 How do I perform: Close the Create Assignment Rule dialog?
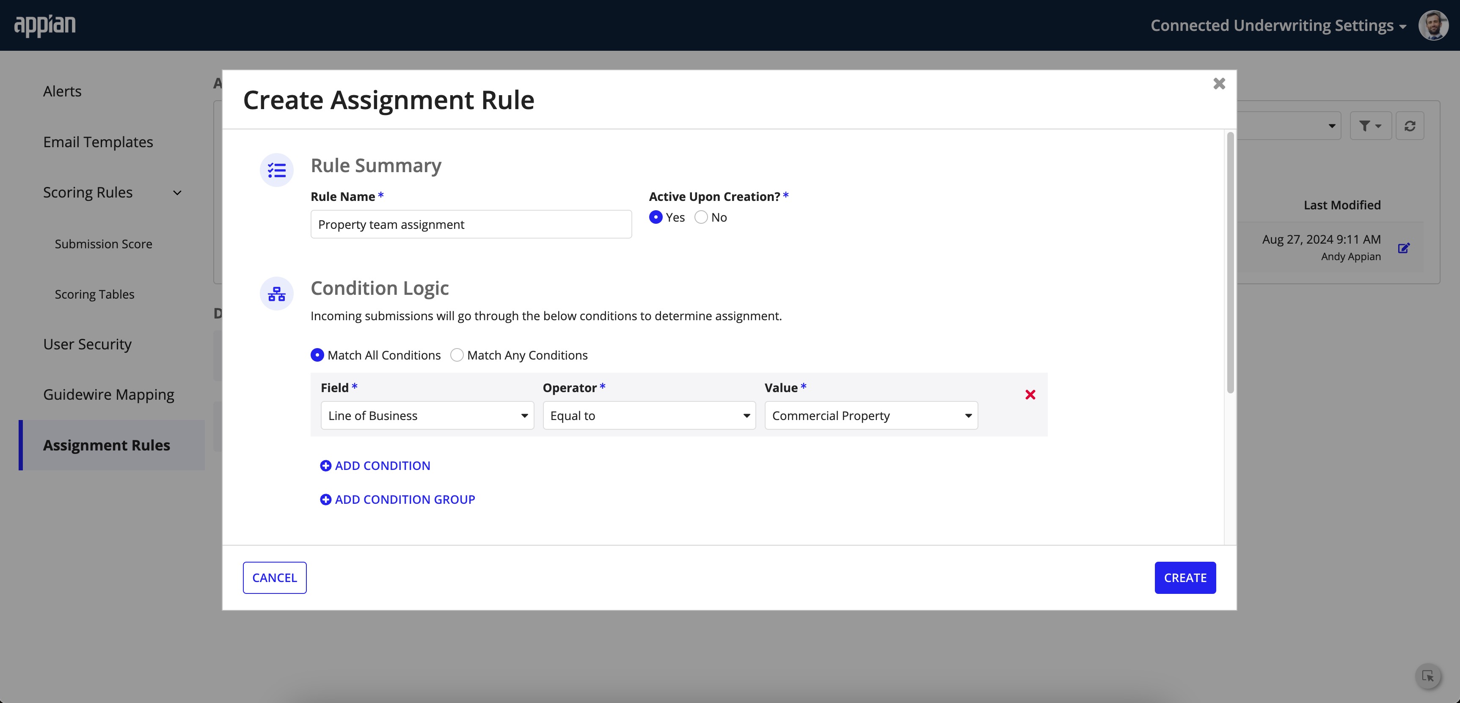pyautogui.click(x=1219, y=84)
